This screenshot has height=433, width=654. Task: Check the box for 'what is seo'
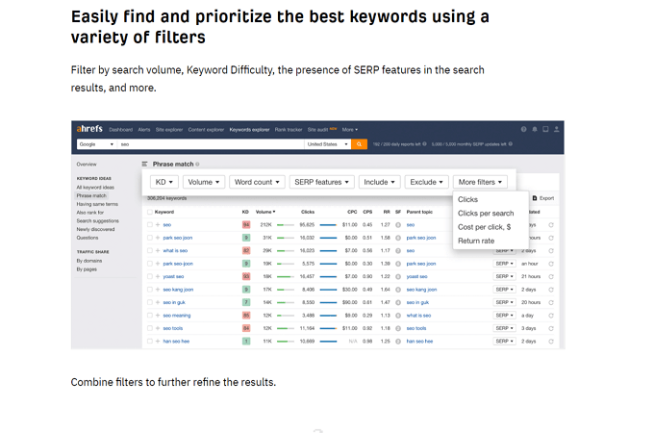(150, 251)
